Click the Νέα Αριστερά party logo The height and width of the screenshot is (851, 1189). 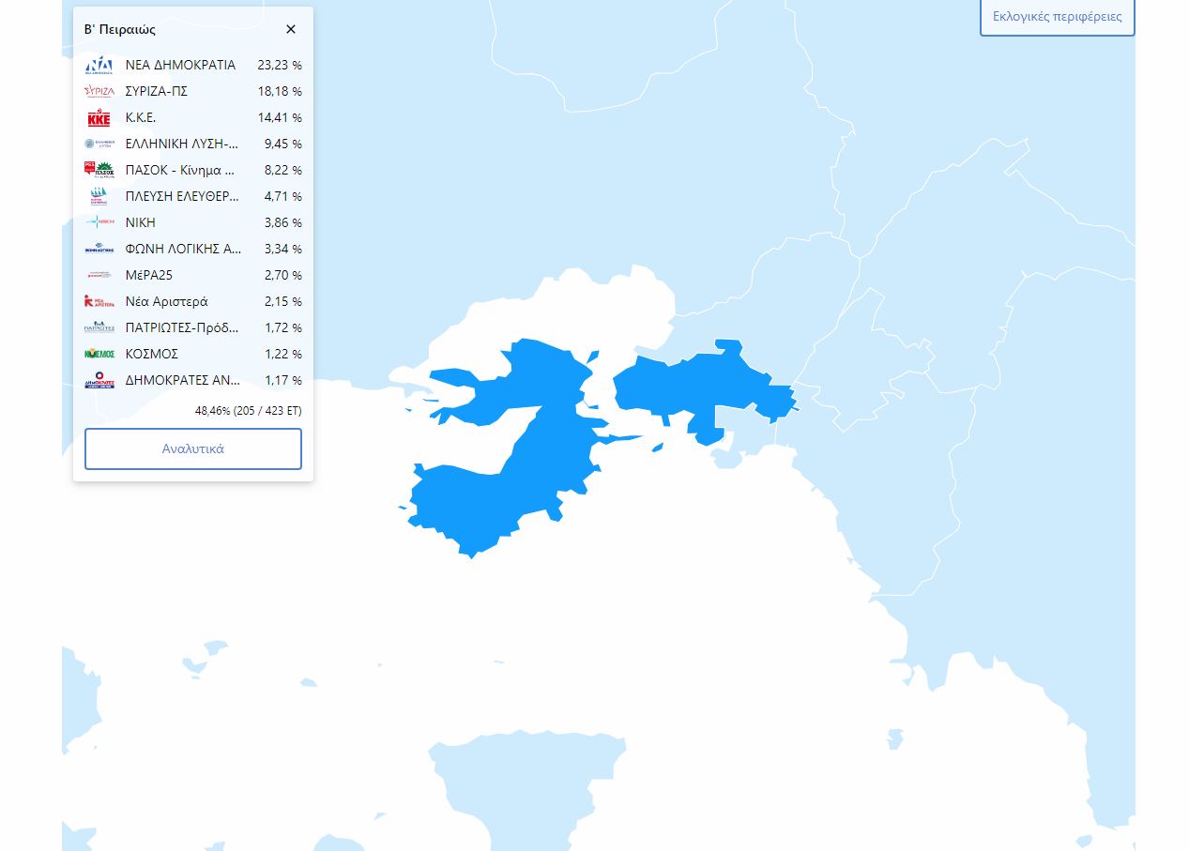99,301
